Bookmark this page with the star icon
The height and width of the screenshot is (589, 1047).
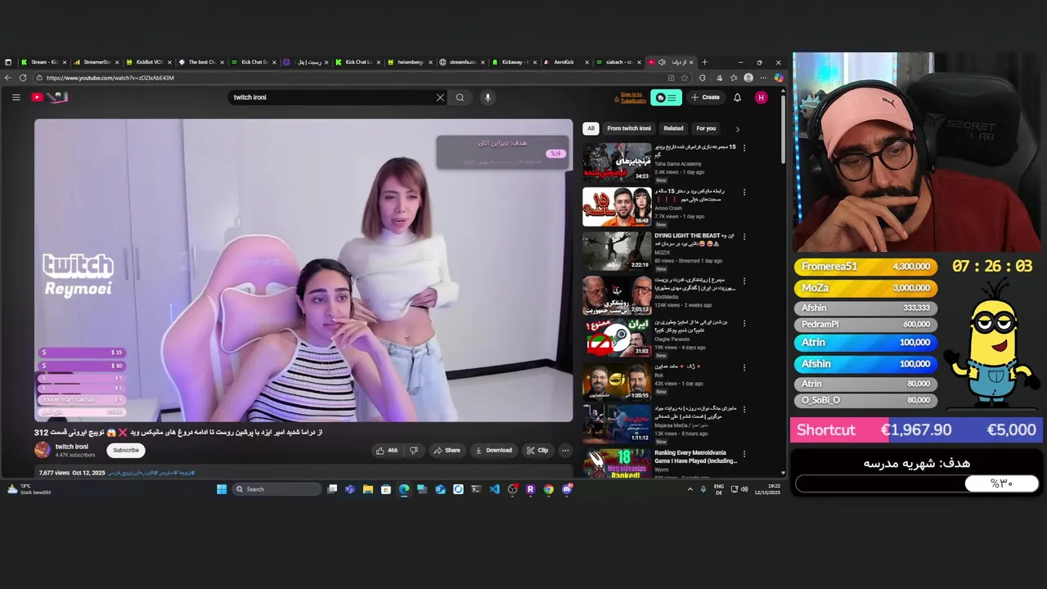(x=685, y=78)
